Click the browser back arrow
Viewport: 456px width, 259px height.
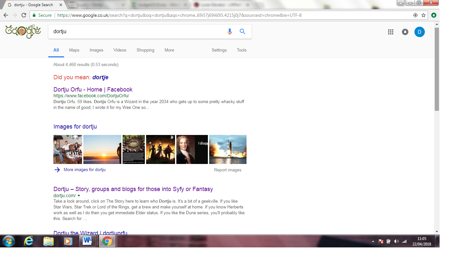(6, 15)
